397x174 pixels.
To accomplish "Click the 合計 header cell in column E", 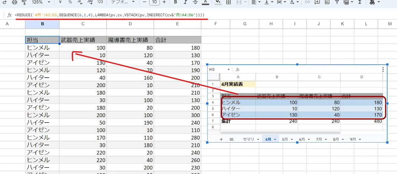I will [x=177, y=40].
